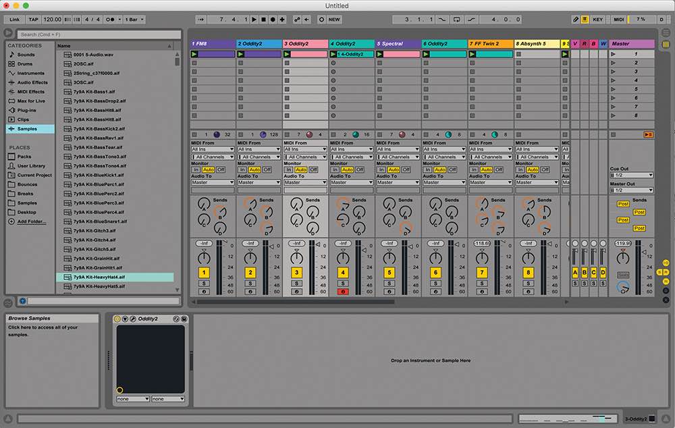Click the Send A knob on track 1 FM8
Screen dimensions: 675x428
204,203
